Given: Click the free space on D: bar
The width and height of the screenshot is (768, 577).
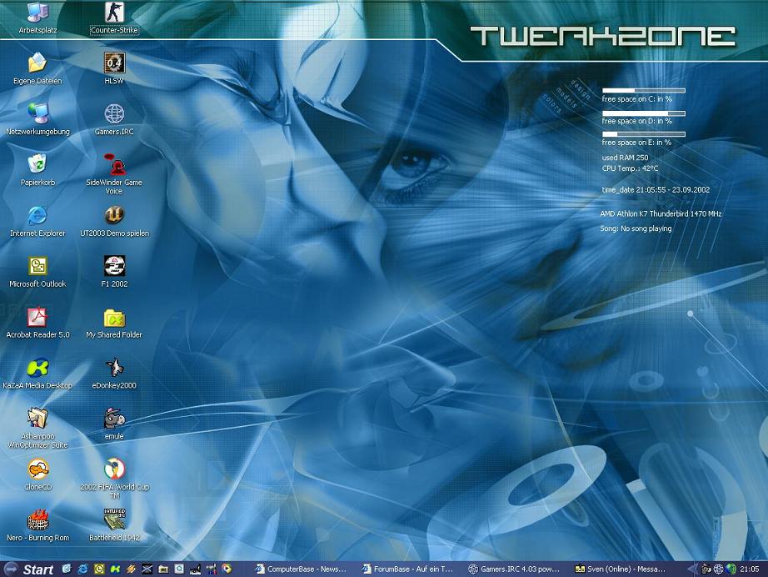Looking at the screenshot, I should pyautogui.click(x=644, y=113).
